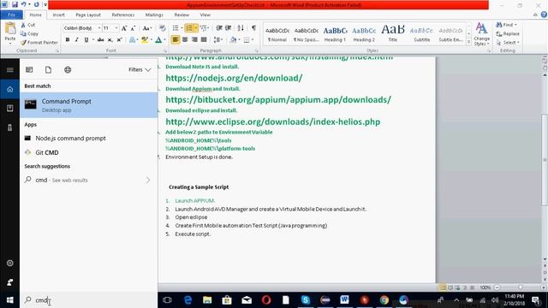Screen dimensions: 548x308
Task: Toggle Italic formatting
Action: 76,40
